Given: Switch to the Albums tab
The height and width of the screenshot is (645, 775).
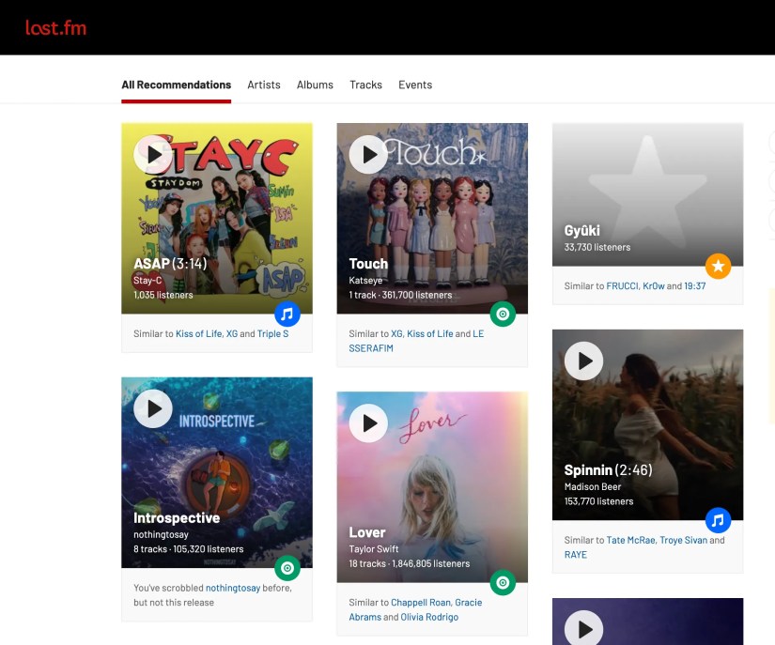Looking at the screenshot, I should pyautogui.click(x=315, y=84).
